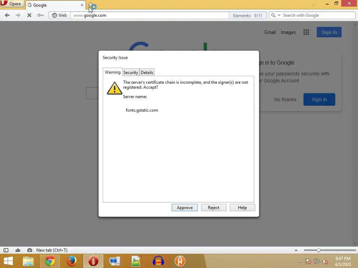Open the computer monitor app on taskbar

tap(115, 261)
